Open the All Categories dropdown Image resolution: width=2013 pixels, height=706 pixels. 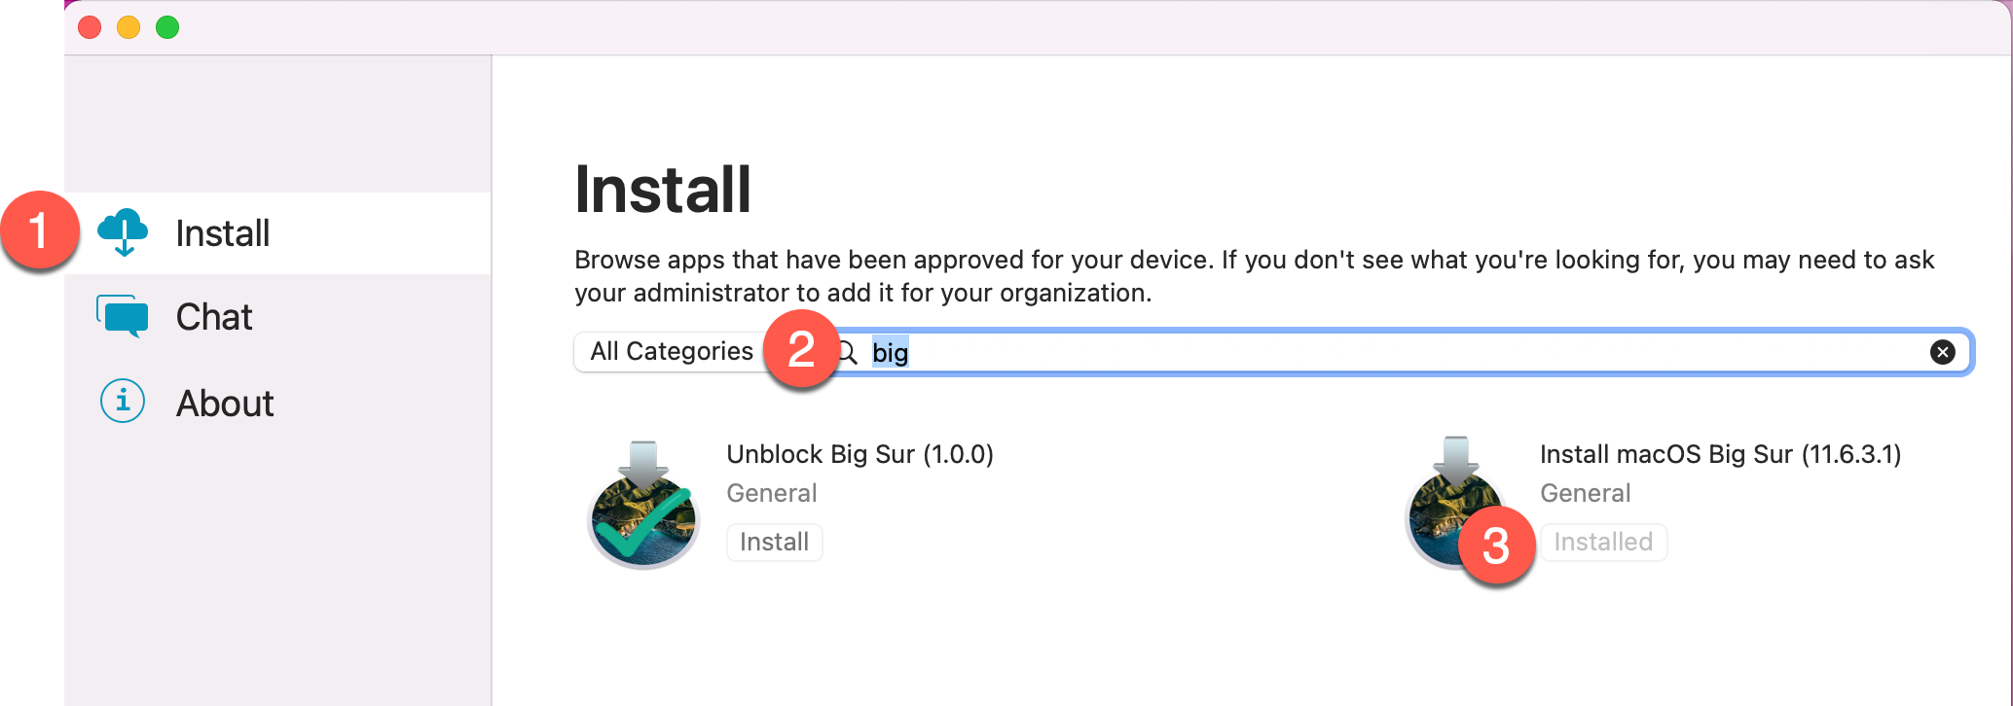pyautogui.click(x=672, y=351)
